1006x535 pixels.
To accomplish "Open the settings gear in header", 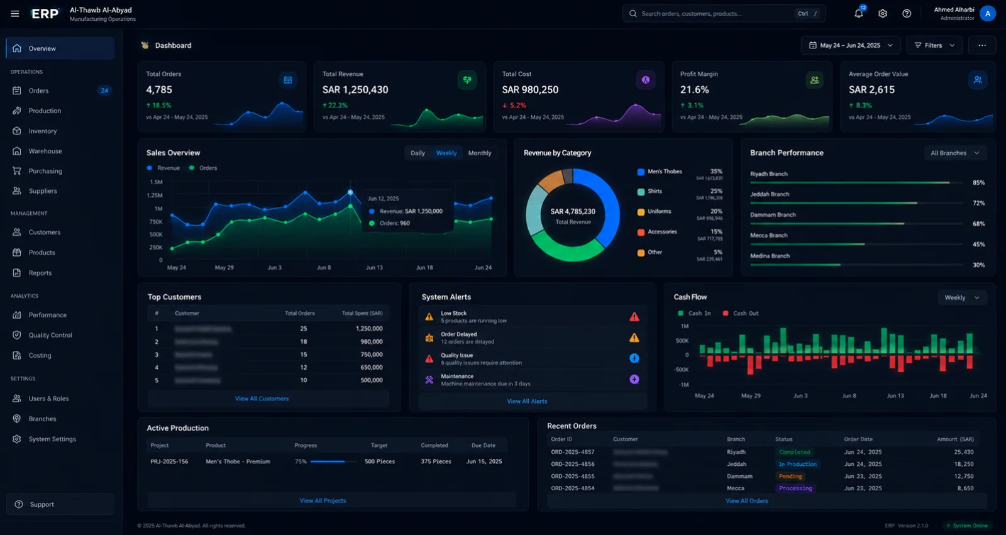I will pos(883,13).
